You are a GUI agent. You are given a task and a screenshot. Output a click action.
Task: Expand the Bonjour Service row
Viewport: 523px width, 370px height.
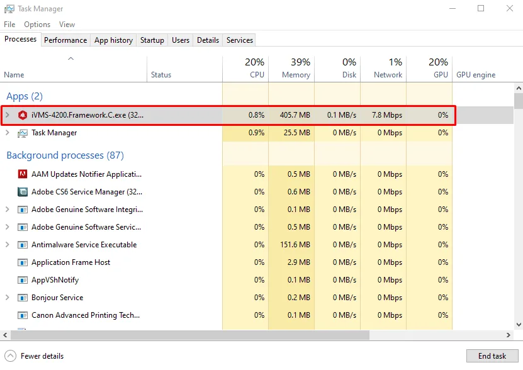pyautogui.click(x=8, y=297)
